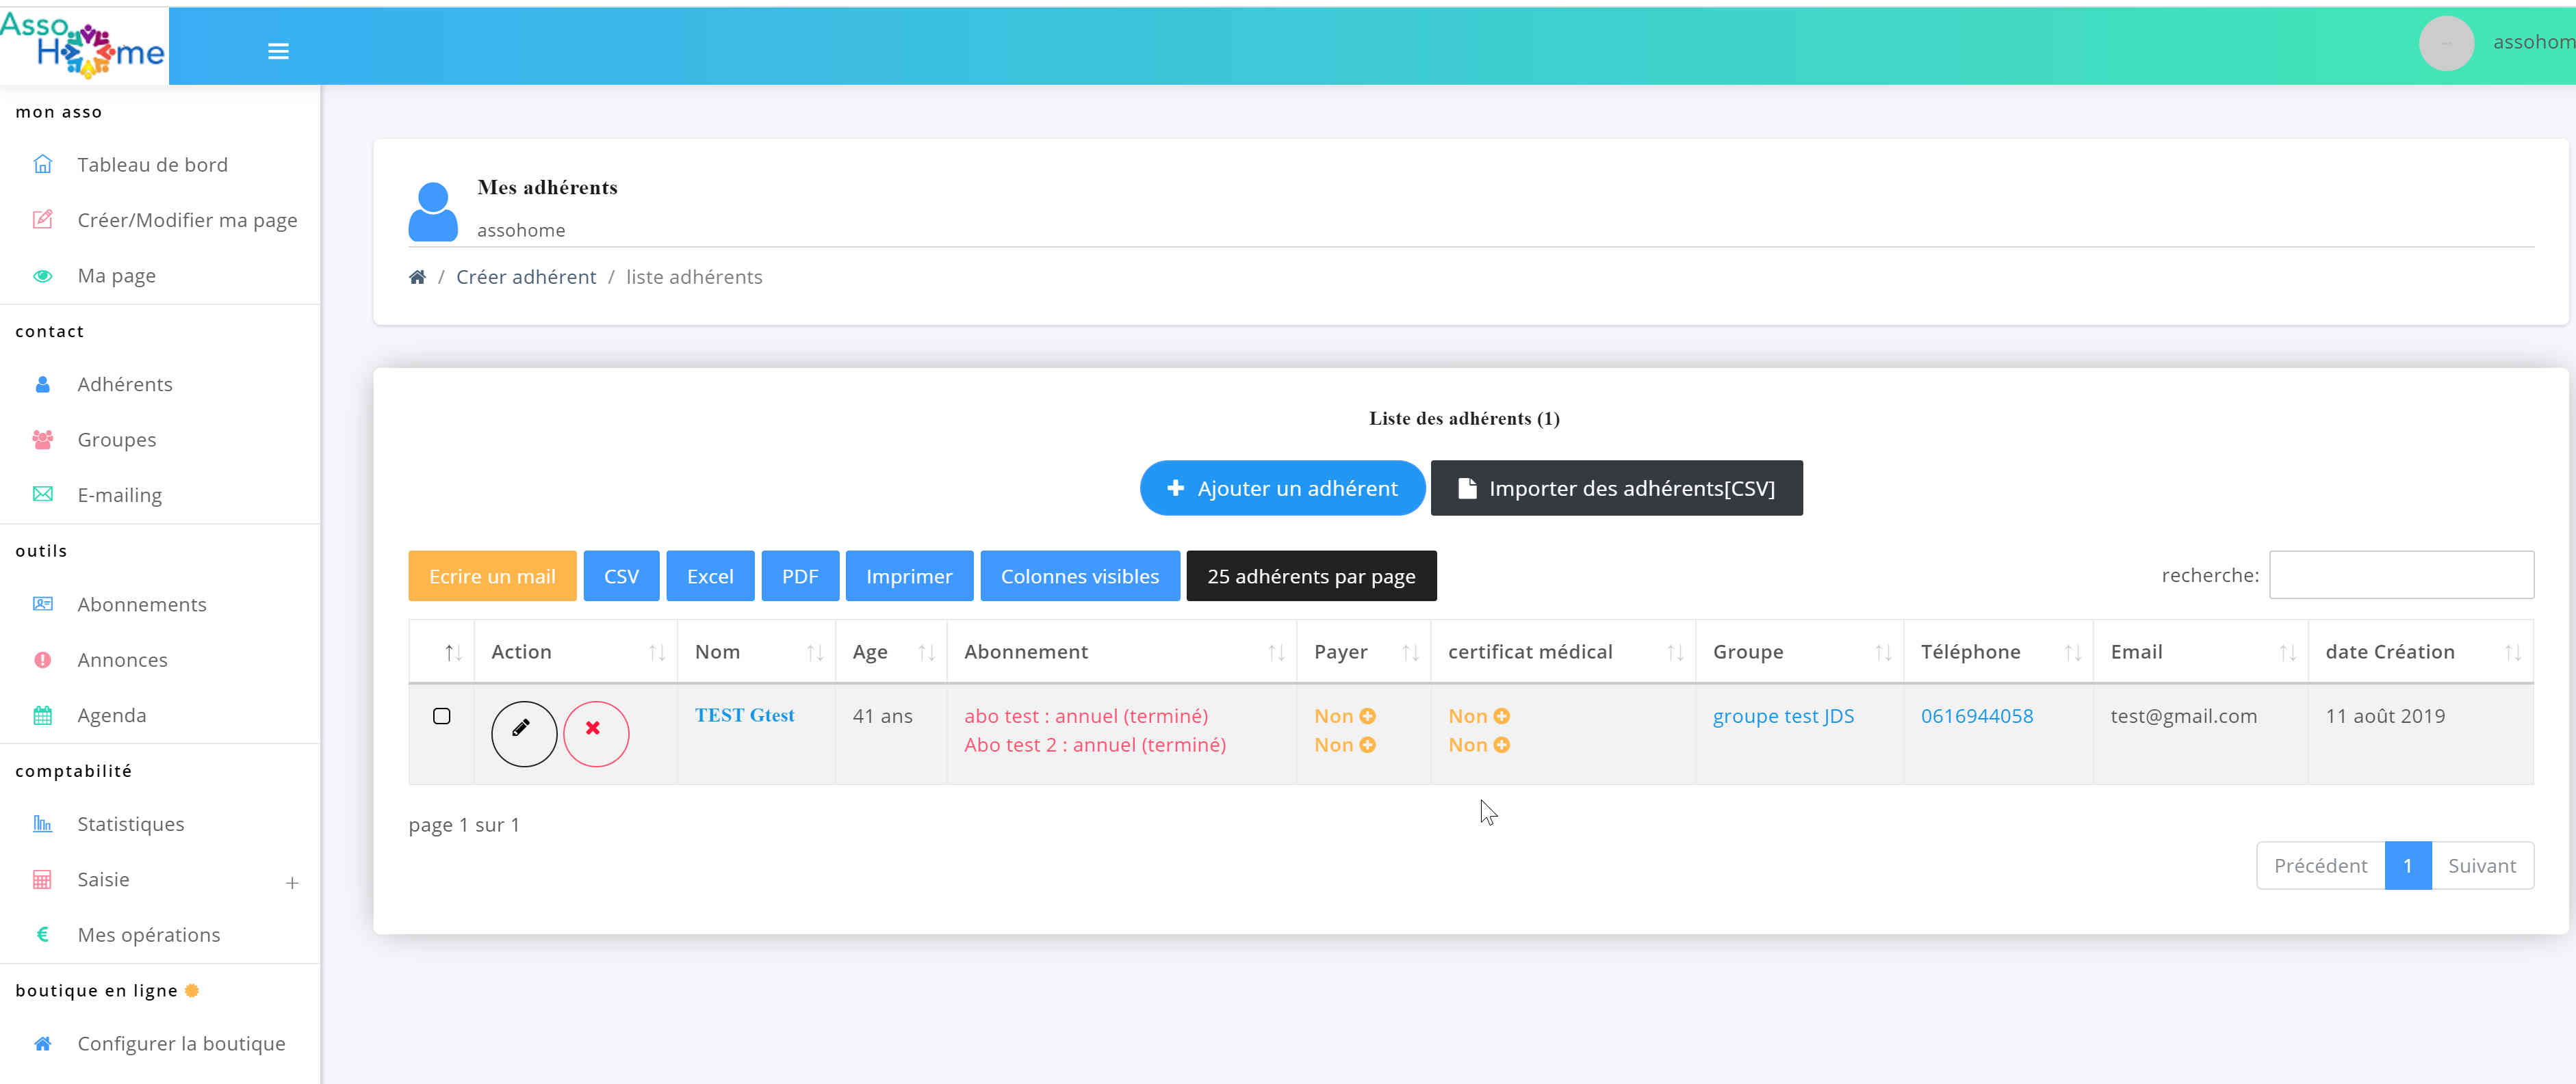2576x1084 pixels.
Task: Click the recherche input field
Action: (2401, 575)
